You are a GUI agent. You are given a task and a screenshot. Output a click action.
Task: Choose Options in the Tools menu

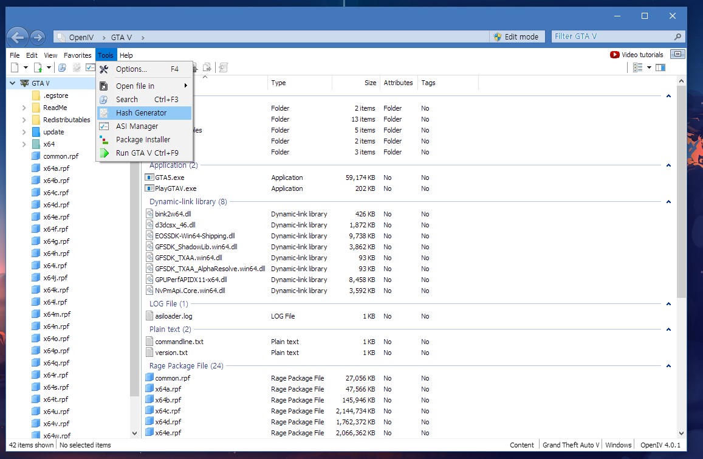tap(145, 69)
